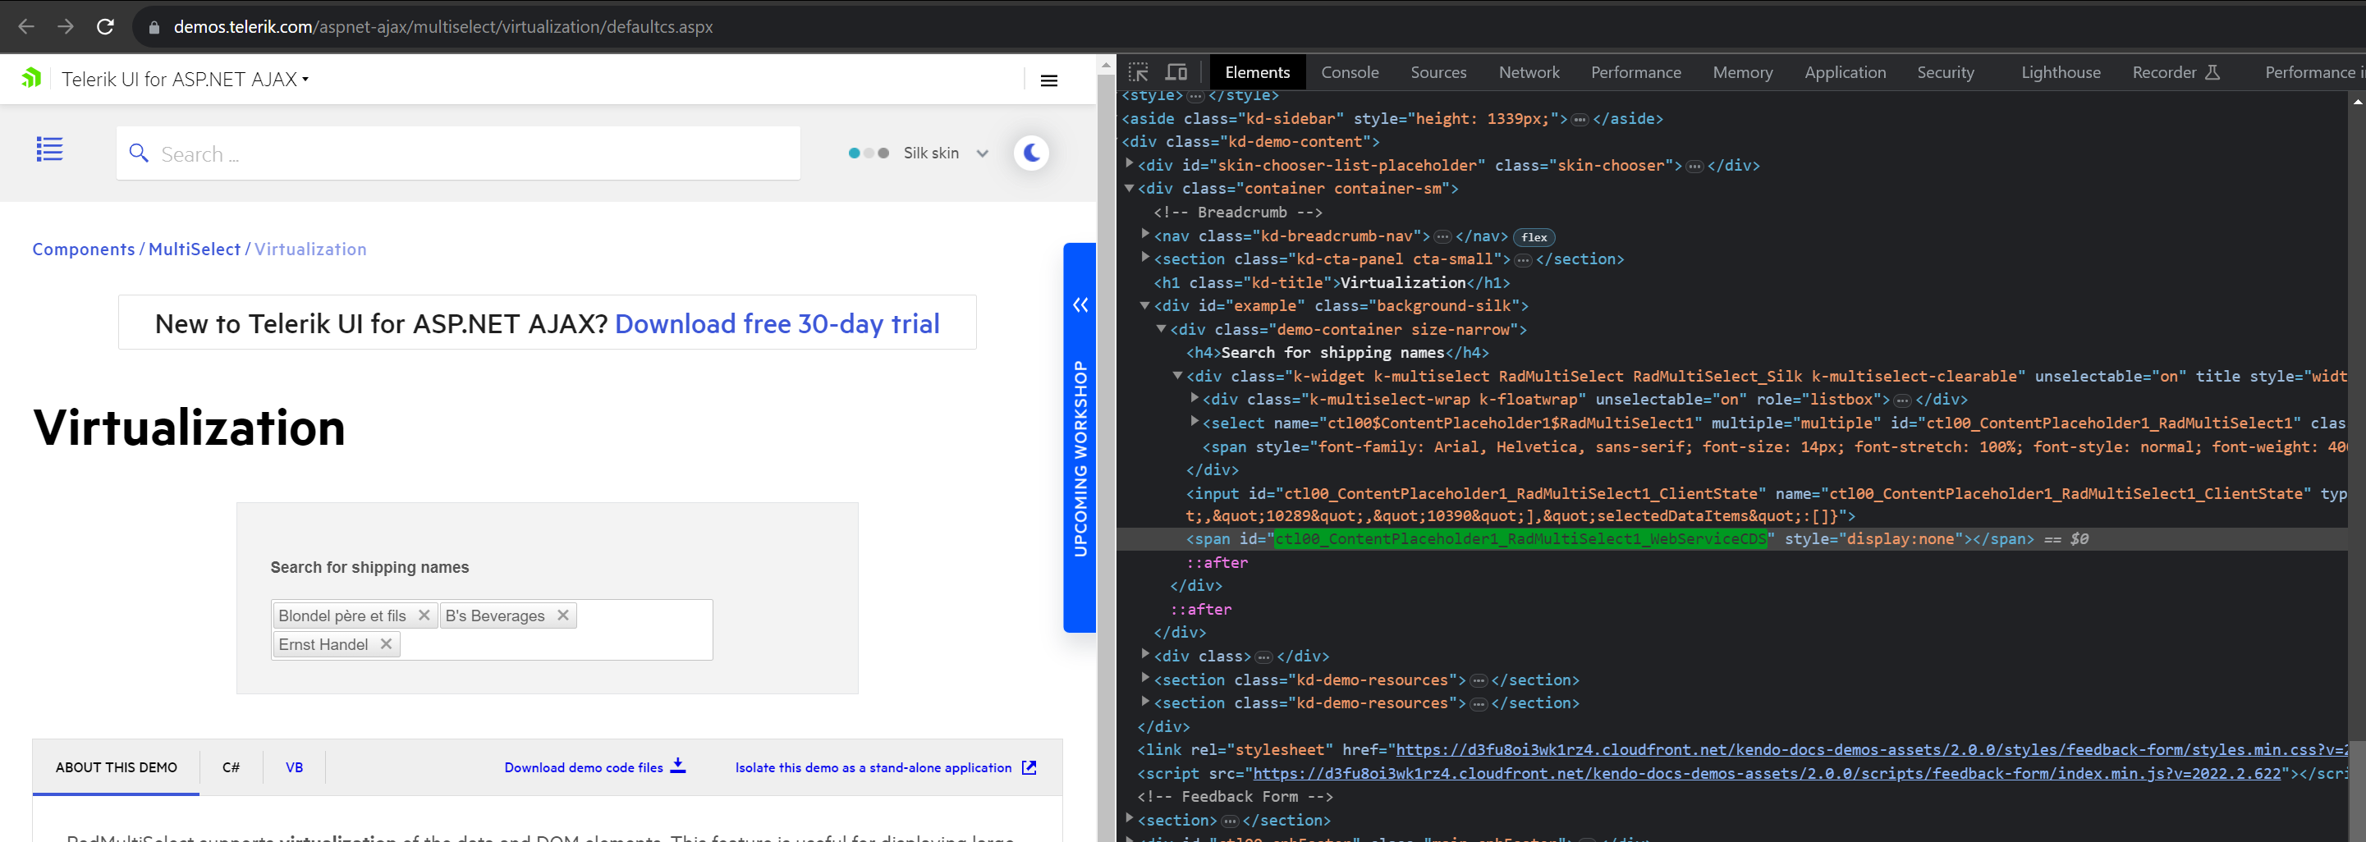Open the Security DevTools tab
Image resolution: width=2366 pixels, height=842 pixels.
click(1946, 72)
